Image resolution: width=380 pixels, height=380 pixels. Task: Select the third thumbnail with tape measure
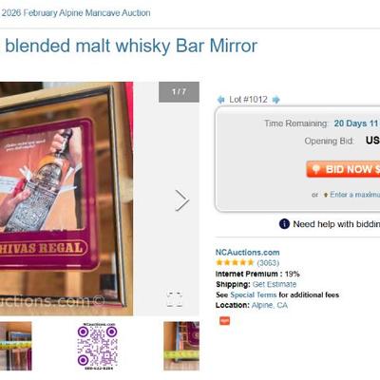click(181, 346)
